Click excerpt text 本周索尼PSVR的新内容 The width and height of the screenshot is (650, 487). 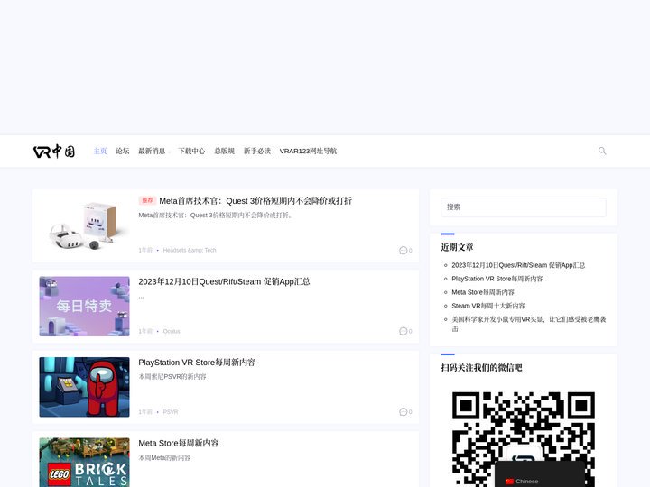[x=172, y=376]
